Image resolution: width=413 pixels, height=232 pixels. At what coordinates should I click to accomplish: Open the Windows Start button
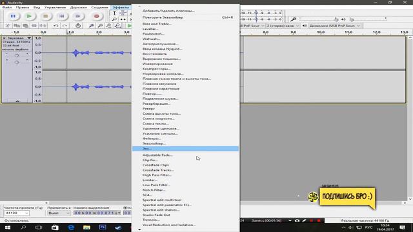click(x=7, y=227)
